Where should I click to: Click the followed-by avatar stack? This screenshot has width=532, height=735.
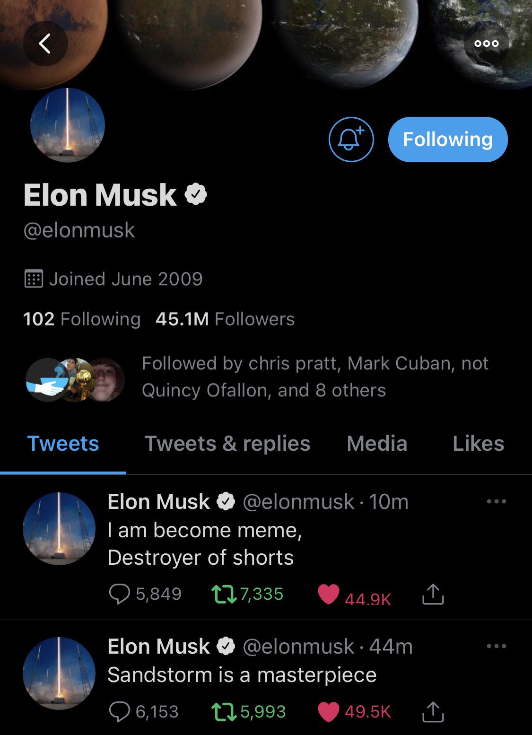(x=74, y=377)
